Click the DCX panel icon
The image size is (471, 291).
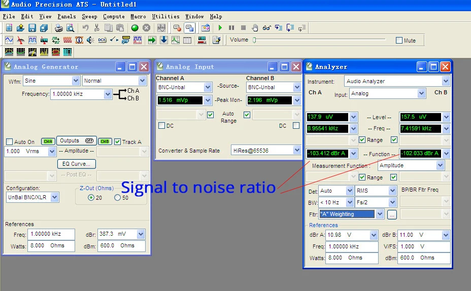[x=102, y=40]
